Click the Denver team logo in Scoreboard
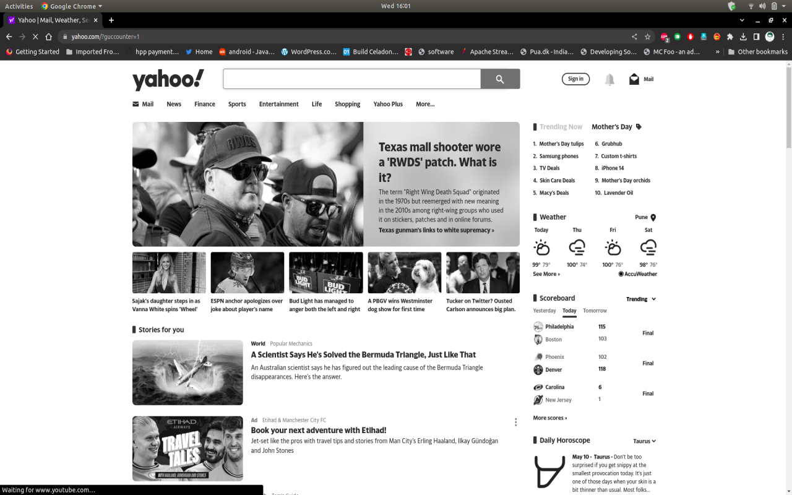 click(538, 369)
